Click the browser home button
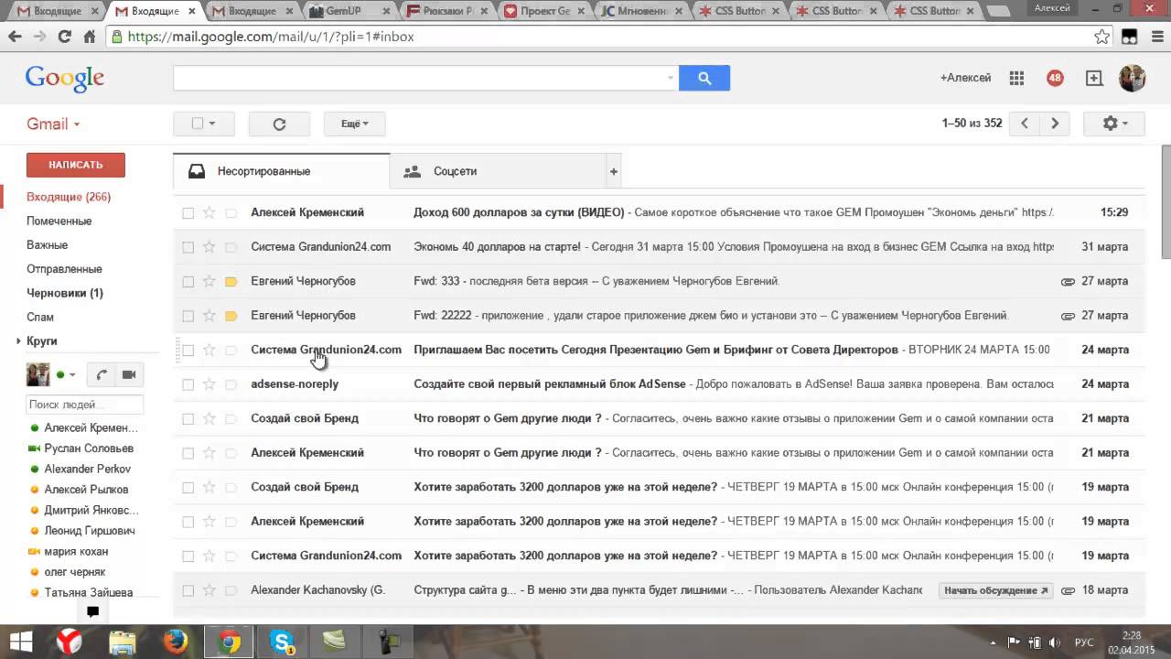Screen dimensions: 1171x659 [x=89, y=37]
